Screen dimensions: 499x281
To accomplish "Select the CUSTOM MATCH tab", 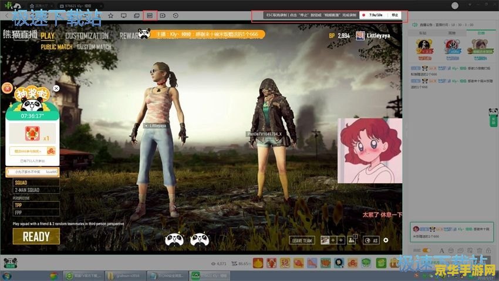I will coord(94,47).
